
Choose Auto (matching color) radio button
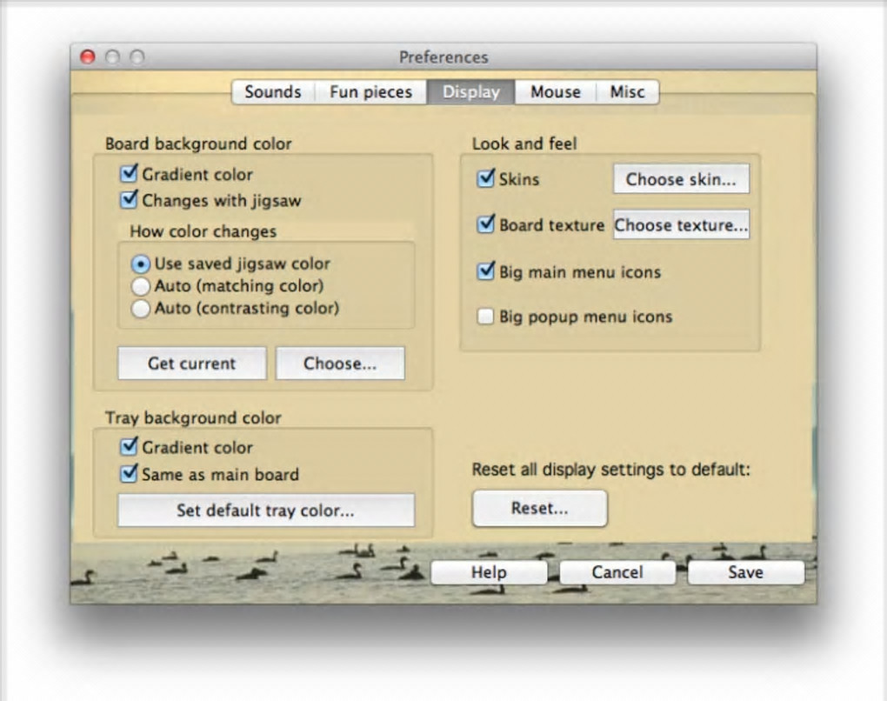pyautogui.click(x=141, y=286)
